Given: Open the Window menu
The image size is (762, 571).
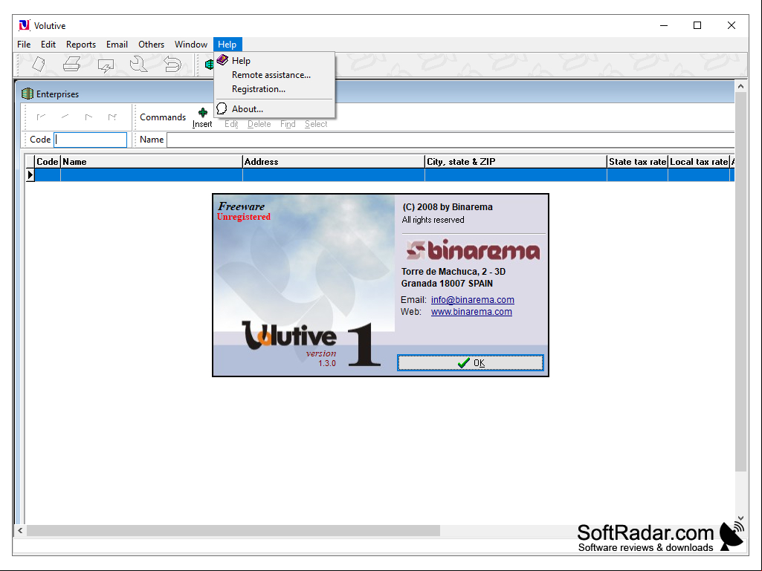Looking at the screenshot, I should tap(191, 45).
